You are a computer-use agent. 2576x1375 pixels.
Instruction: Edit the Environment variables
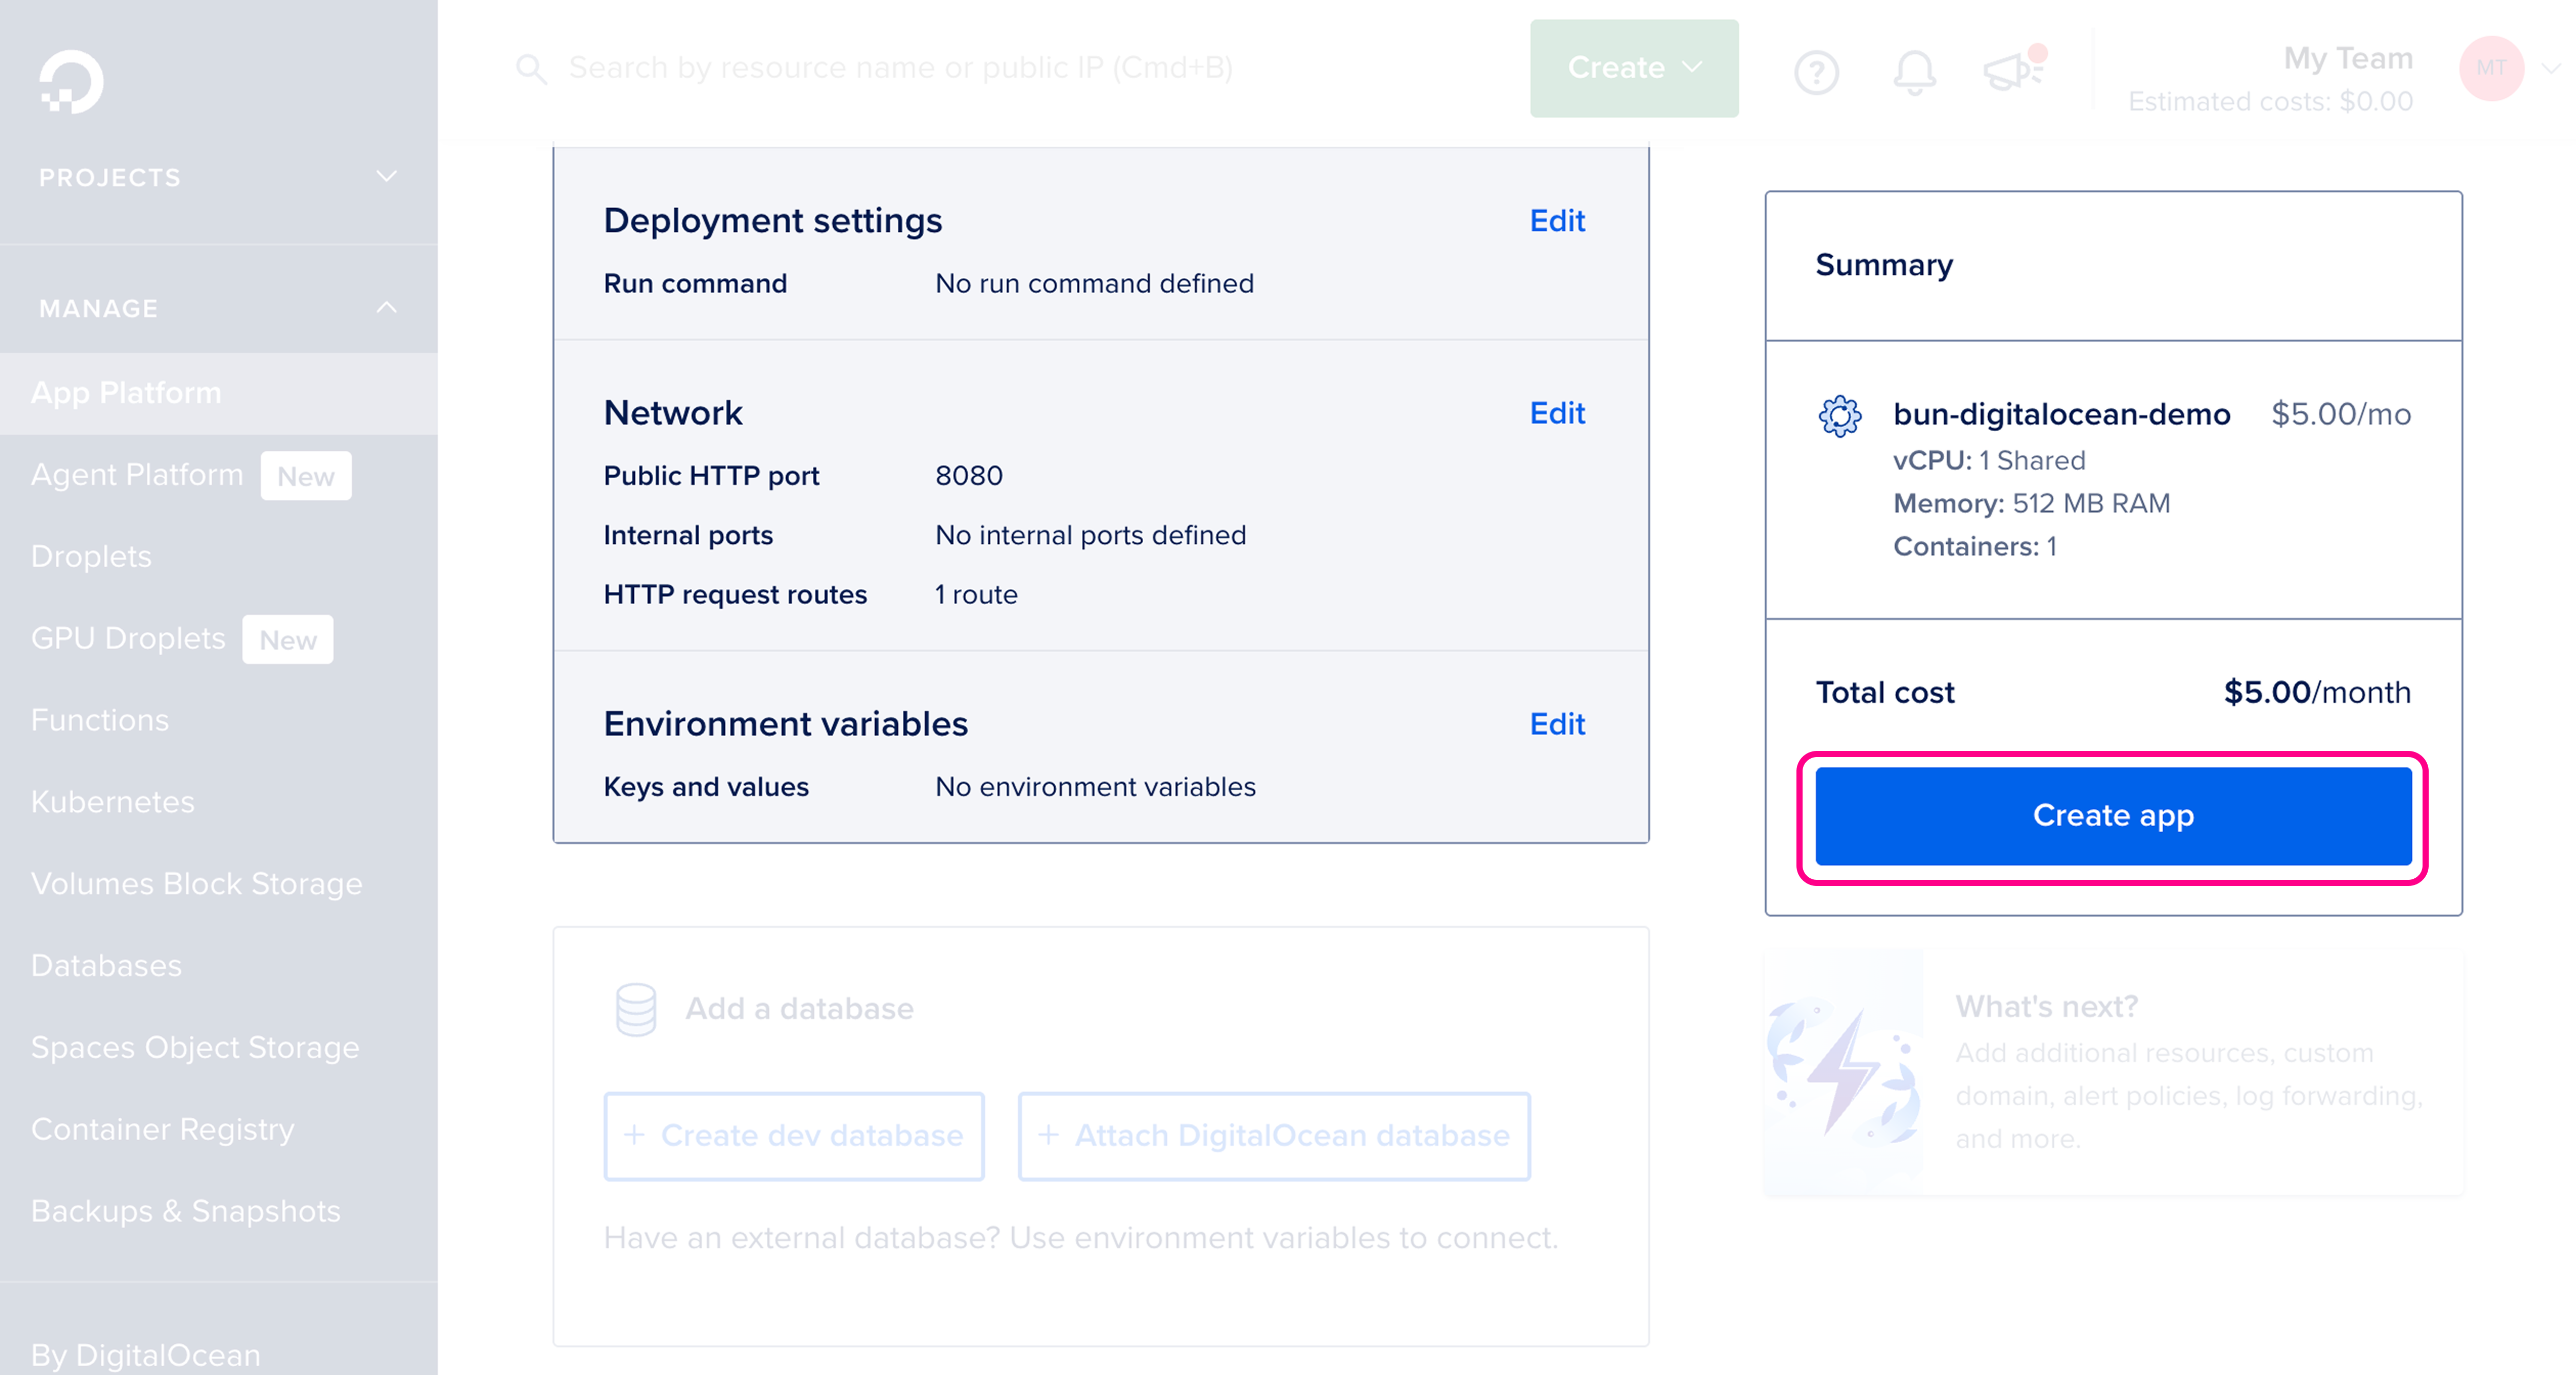(1557, 724)
